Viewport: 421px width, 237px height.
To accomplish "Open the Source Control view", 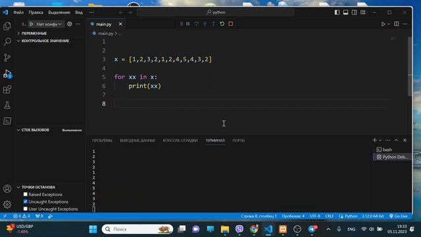I will [7, 57].
